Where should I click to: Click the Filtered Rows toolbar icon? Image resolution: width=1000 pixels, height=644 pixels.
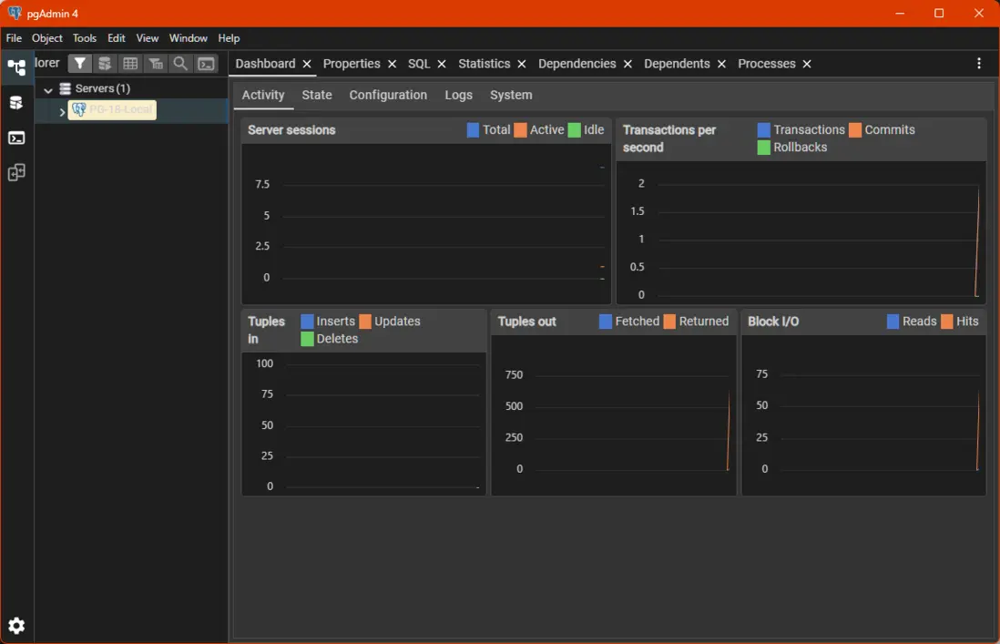point(156,64)
